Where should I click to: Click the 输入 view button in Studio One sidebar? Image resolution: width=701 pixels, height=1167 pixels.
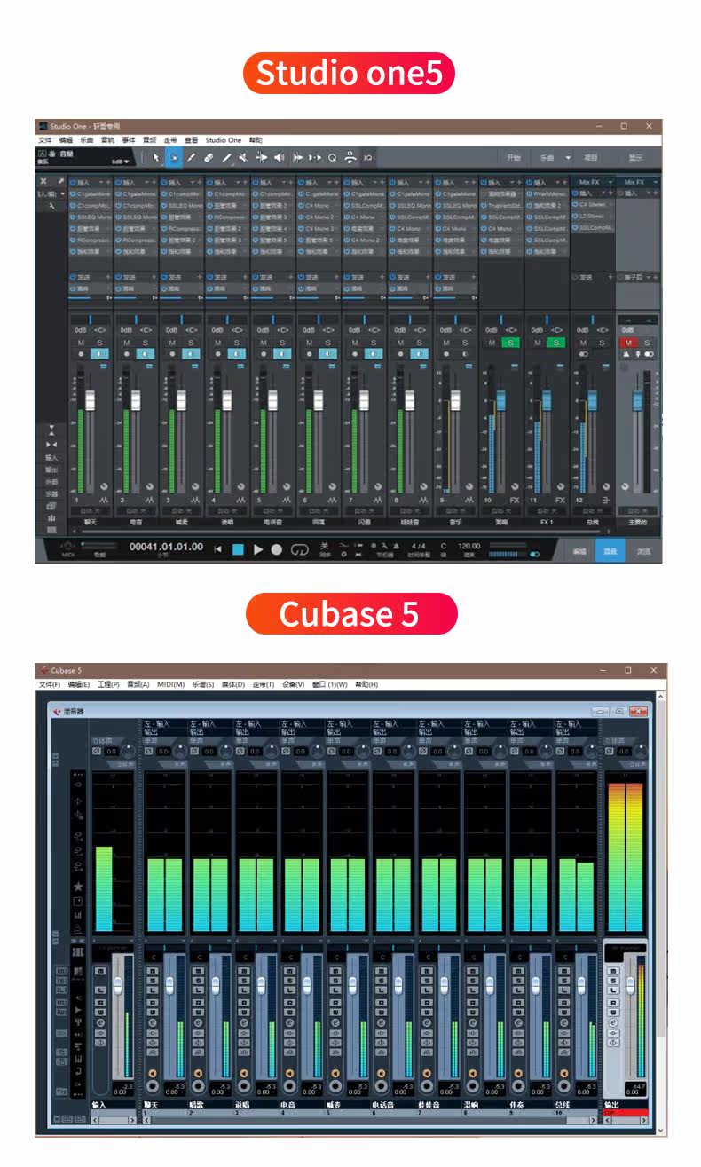51,458
